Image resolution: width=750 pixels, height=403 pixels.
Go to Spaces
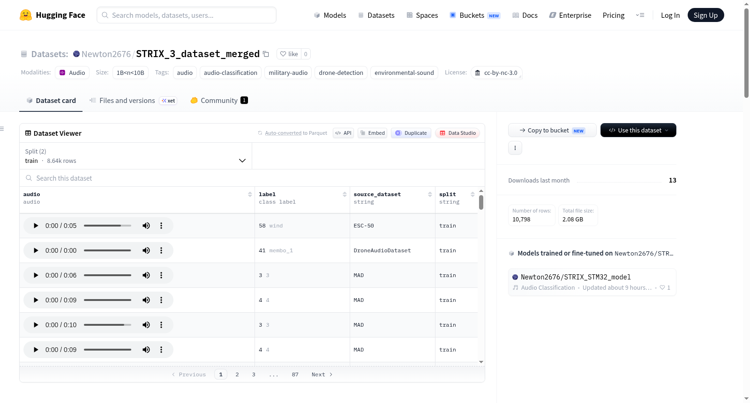[x=422, y=15]
